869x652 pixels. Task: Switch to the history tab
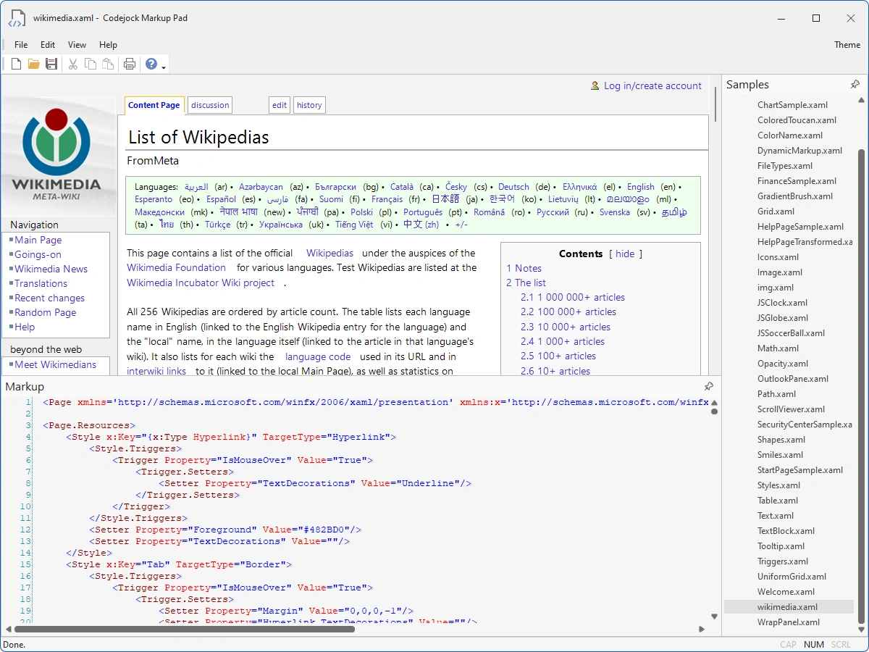(x=309, y=105)
